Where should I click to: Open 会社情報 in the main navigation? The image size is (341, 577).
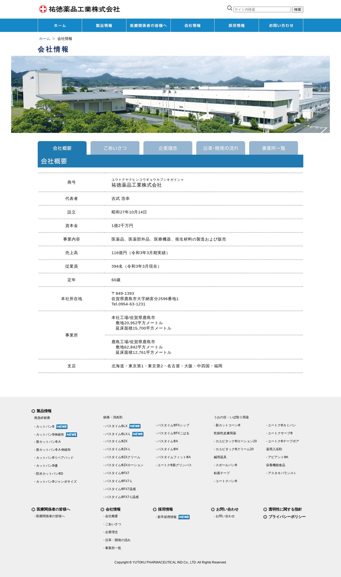pyautogui.click(x=193, y=25)
